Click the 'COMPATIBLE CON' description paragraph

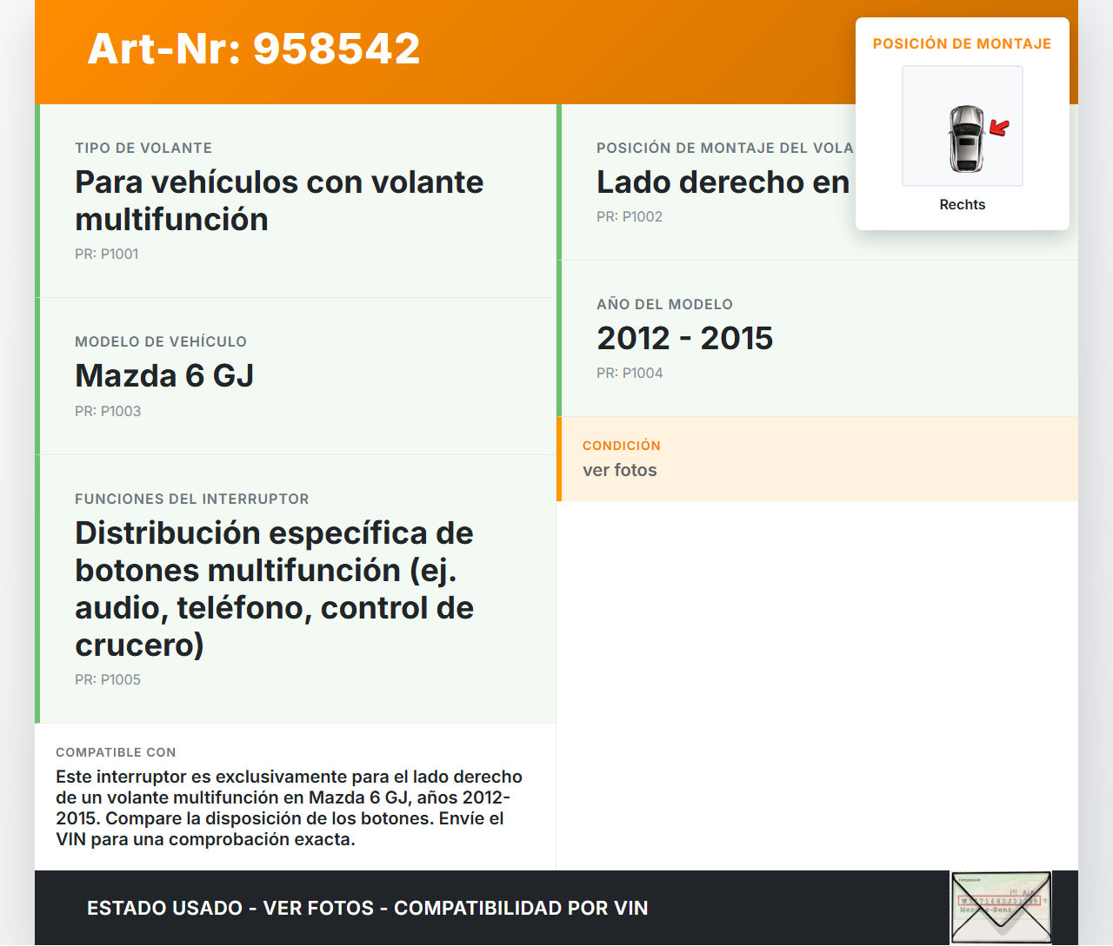(289, 808)
